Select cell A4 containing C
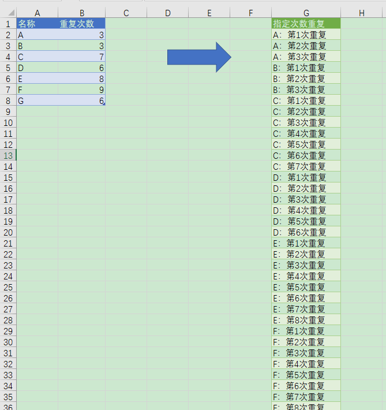The image size is (386, 410). click(38, 57)
